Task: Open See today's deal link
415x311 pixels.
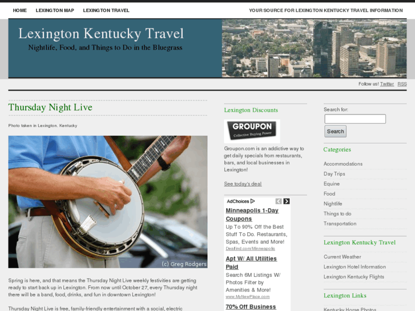Action: 243,184
